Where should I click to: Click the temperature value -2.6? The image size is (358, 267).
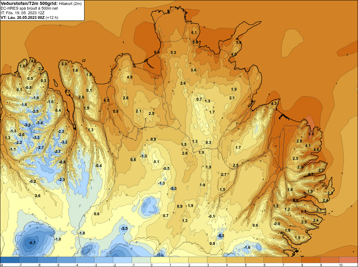pos(21,135)
